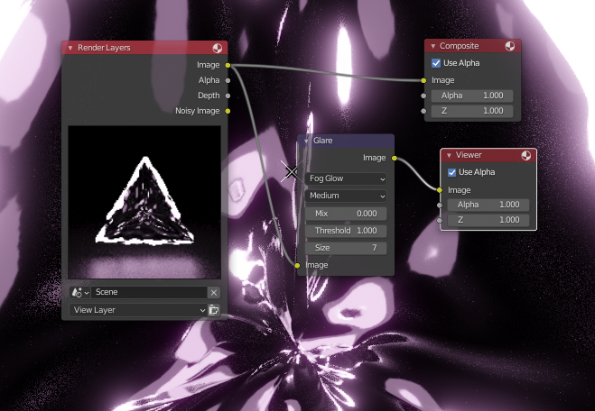The height and width of the screenshot is (411, 595).
Task: Open the Medium quality dropdown
Action: (346, 196)
